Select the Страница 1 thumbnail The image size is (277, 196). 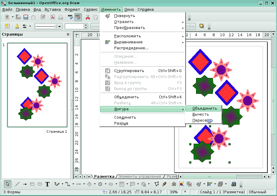click(x=37, y=85)
